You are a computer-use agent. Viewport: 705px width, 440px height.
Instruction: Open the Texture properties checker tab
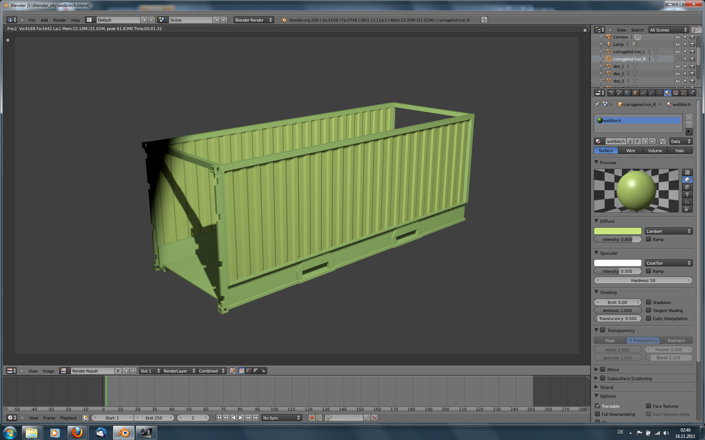[676, 93]
